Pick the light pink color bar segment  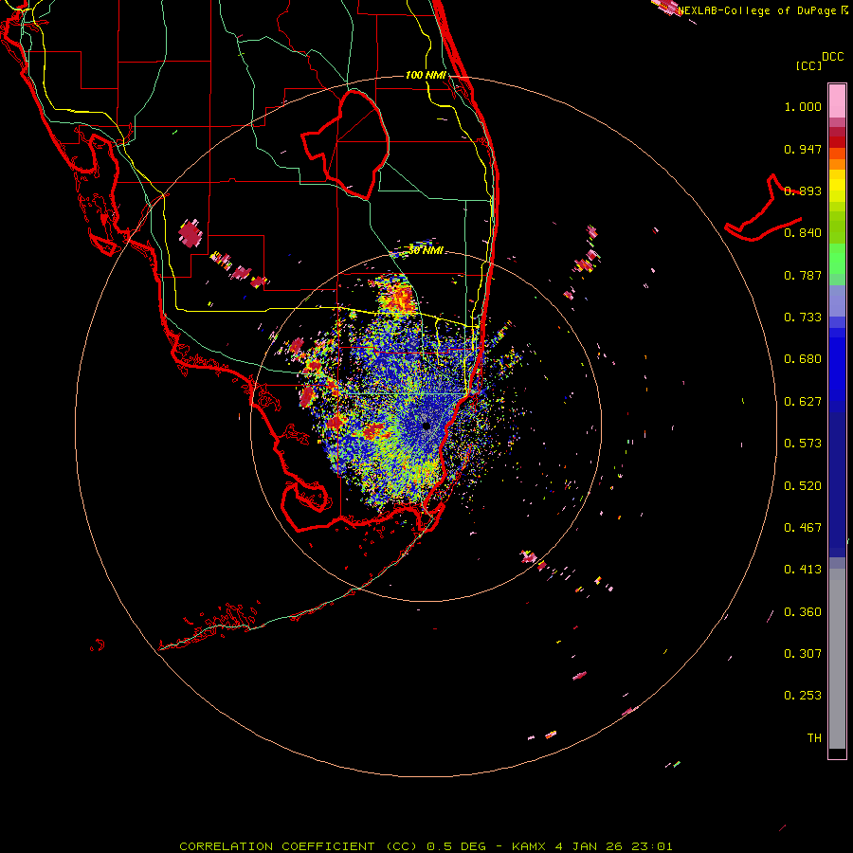837,100
